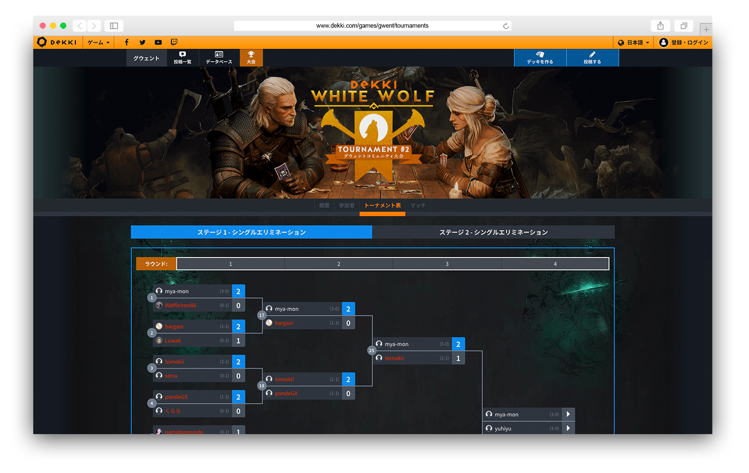Image resolution: width=749 pixels, height=473 pixels.
Task: Click yuhiyu player in final match
Action: (x=503, y=429)
